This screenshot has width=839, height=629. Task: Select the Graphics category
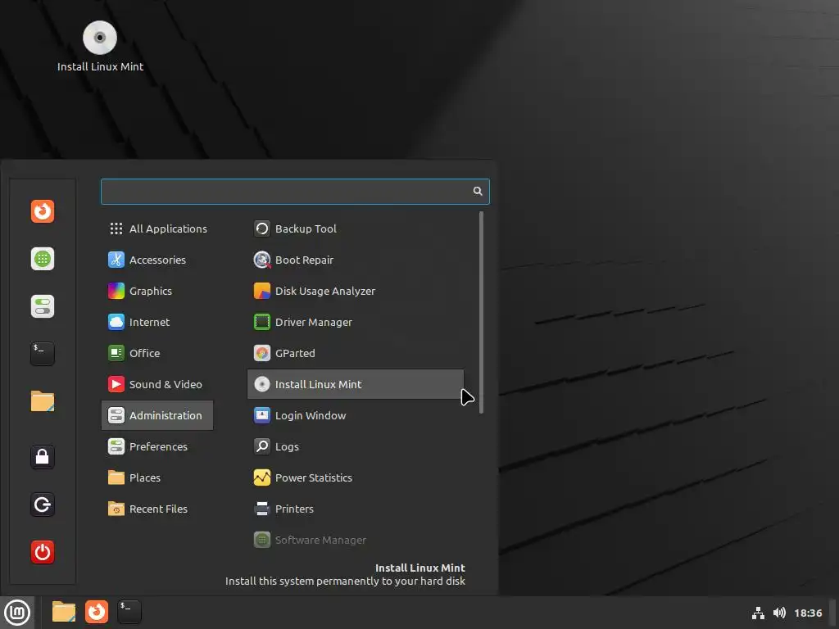pos(157,291)
